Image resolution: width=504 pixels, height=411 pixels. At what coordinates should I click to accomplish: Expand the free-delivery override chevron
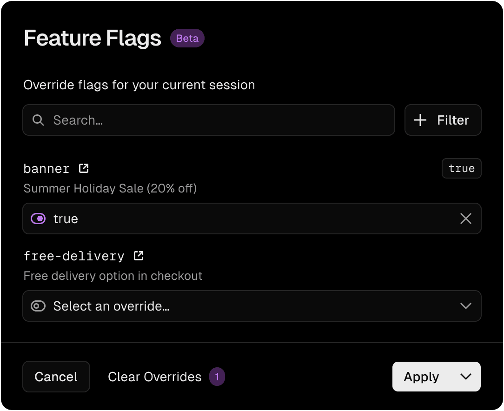[x=466, y=306]
